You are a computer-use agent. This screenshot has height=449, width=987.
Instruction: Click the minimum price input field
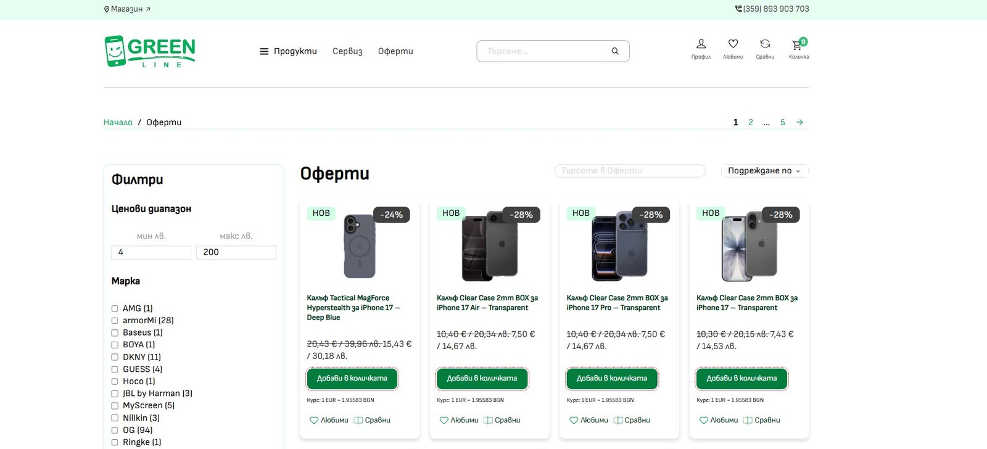click(151, 252)
